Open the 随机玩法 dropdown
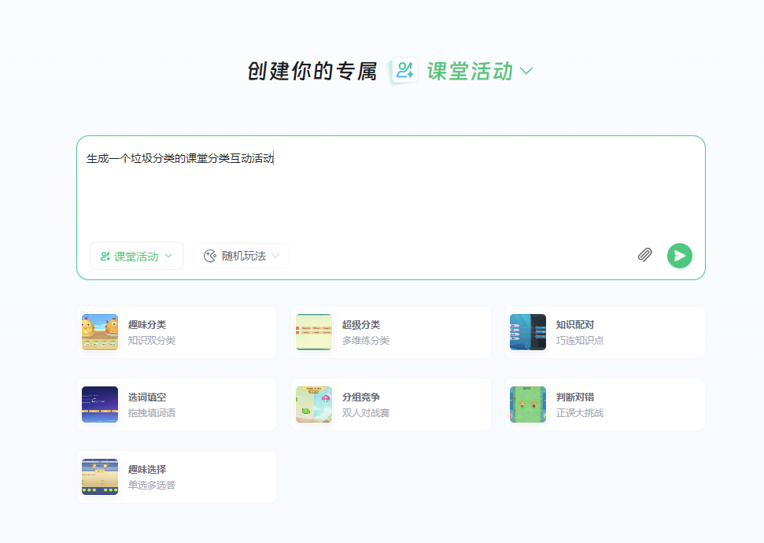Viewport: 764px width, 543px height. point(242,256)
